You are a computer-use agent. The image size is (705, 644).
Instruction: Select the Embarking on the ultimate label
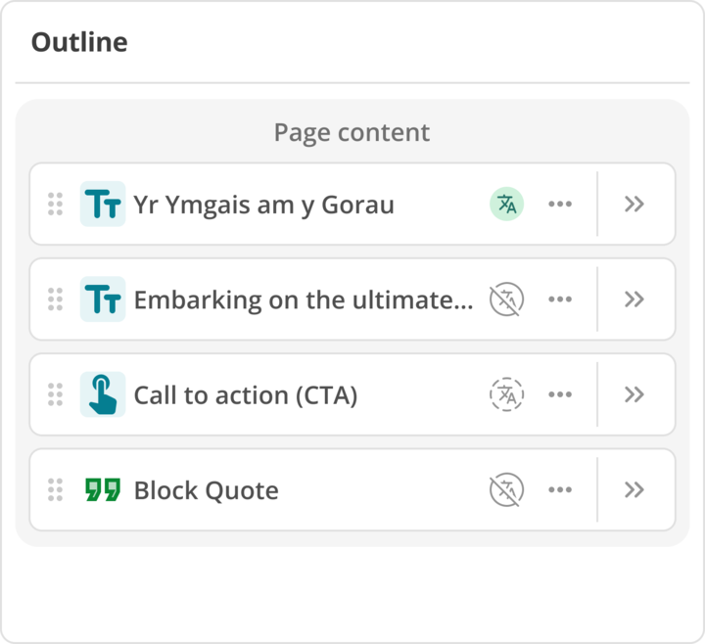pyautogui.click(x=303, y=299)
